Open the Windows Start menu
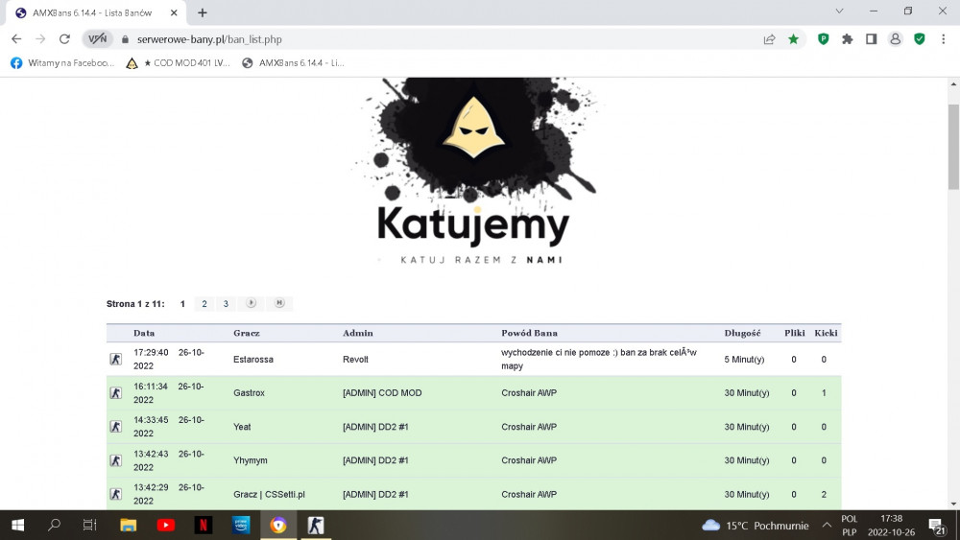The width and height of the screenshot is (960, 540). [x=17, y=526]
